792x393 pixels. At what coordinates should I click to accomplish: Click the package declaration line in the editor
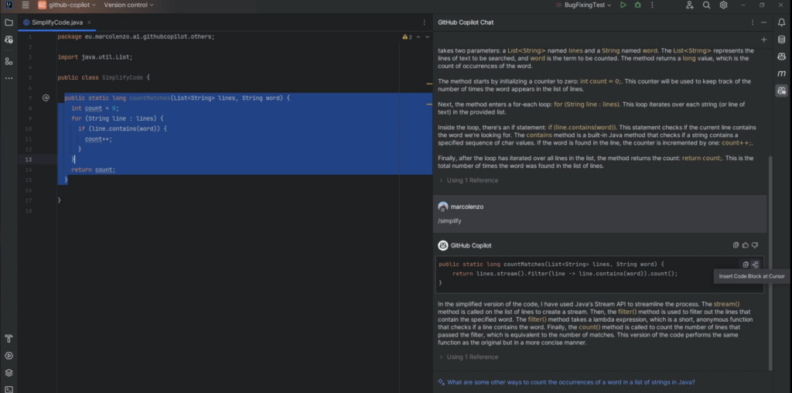136,37
